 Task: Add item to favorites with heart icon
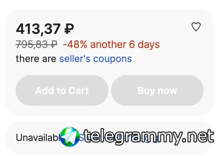196,27
